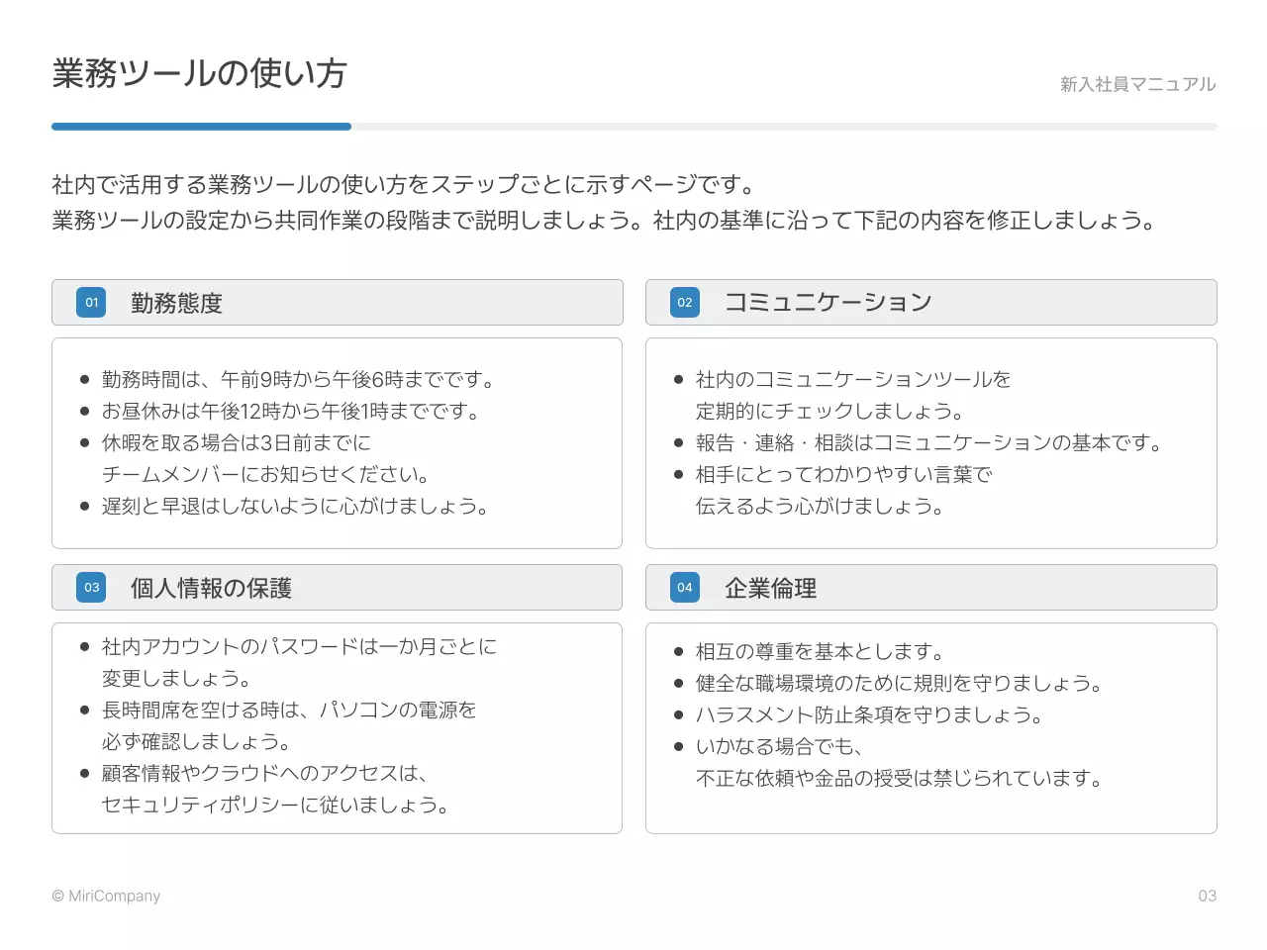Click the intro sentence starting 社内で活用する

[404, 185]
